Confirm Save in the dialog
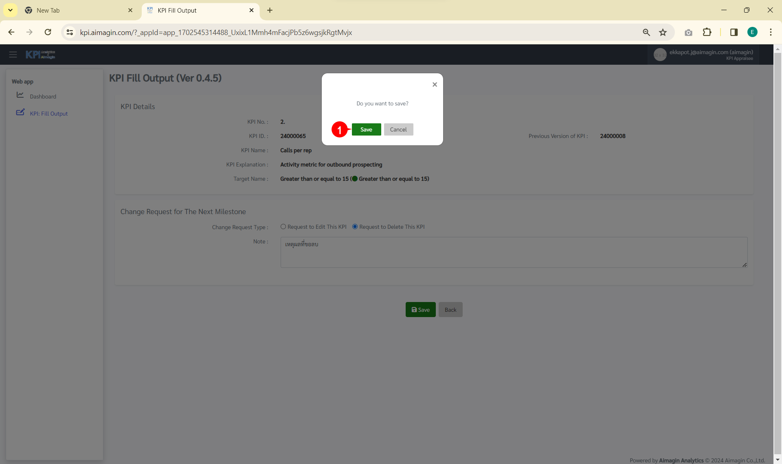Viewport: 782px width, 464px height. (366, 129)
